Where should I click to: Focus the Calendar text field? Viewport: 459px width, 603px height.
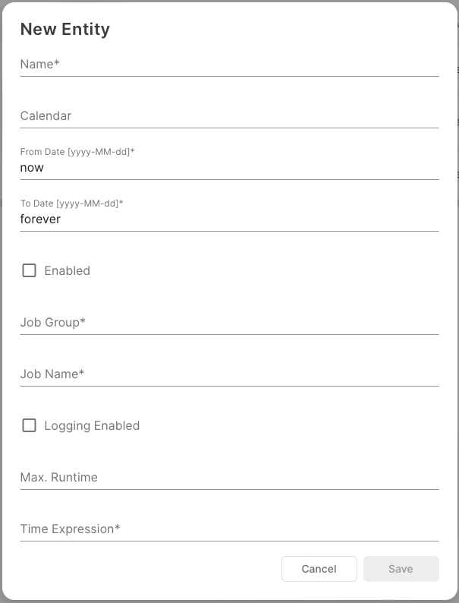[229, 116]
